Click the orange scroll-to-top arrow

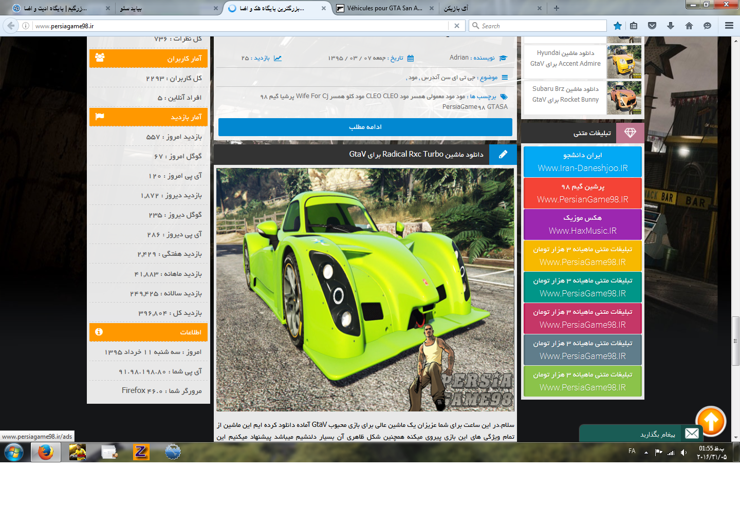pyautogui.click(x=711, y=421)
